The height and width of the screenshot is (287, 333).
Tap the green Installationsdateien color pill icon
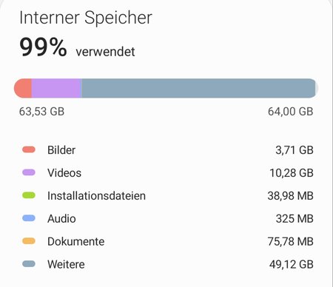(29, 195)
